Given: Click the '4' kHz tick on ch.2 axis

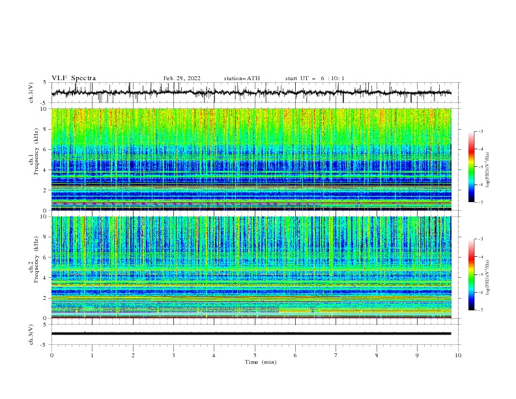Looking at the screenshot, I should coord(46,278).
